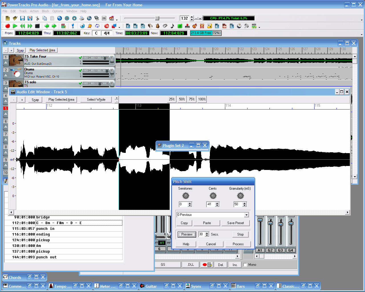The image size is (365, 292).
Task: Start playback with green Play button
Action: click(15, 26)
